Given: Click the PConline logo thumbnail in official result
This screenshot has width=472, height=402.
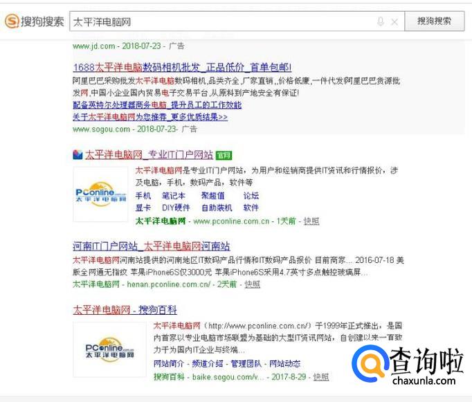Looking at the screenshot, I should point(100,194).
